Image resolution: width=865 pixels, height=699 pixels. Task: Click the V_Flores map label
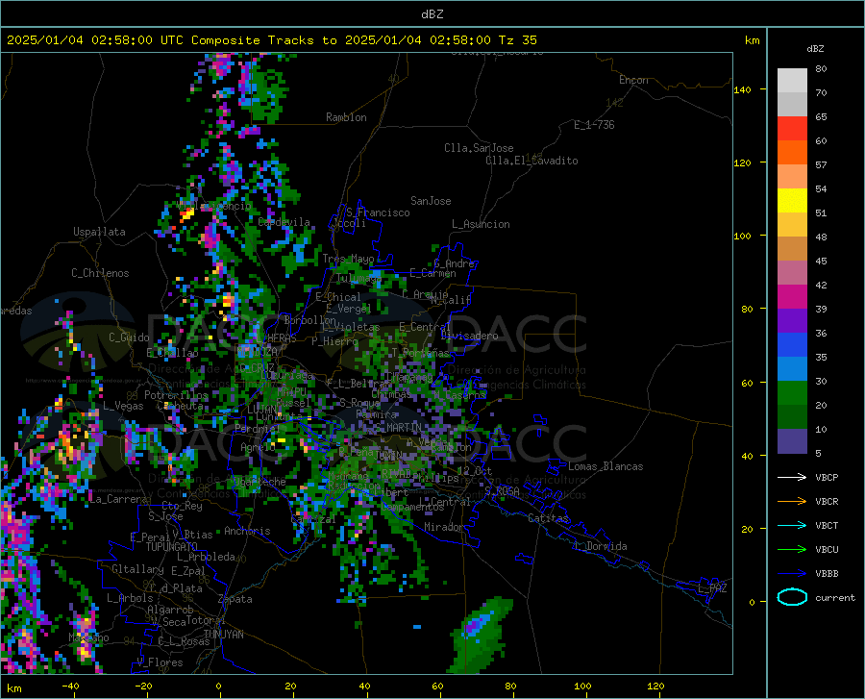coord(160,662)
